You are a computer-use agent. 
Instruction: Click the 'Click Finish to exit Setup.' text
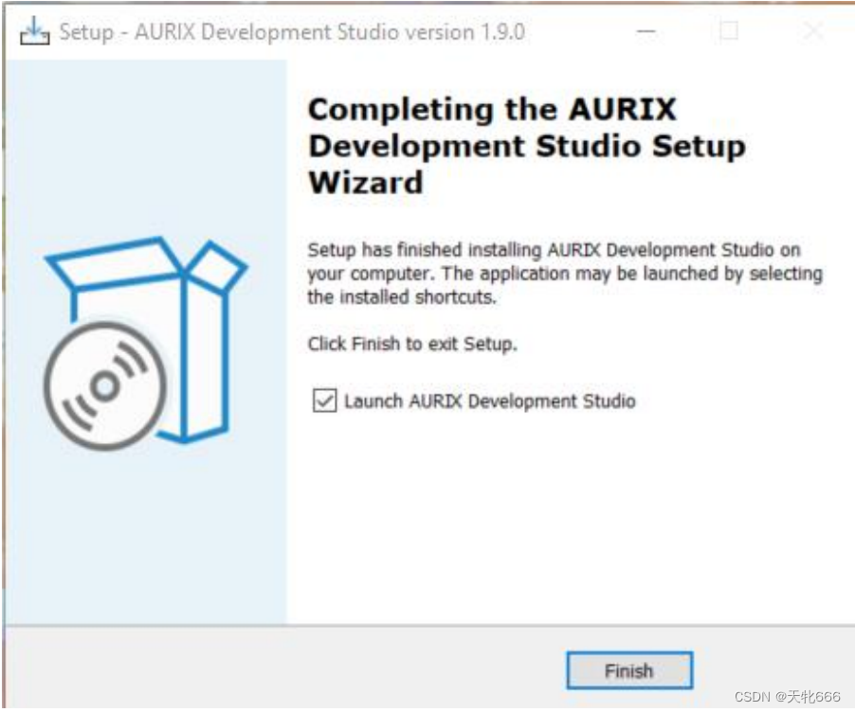point(412,344)
